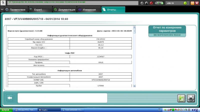This screenshot has width=200, height=112.
Task: Go to the Измерения tab
Action: 87,10
